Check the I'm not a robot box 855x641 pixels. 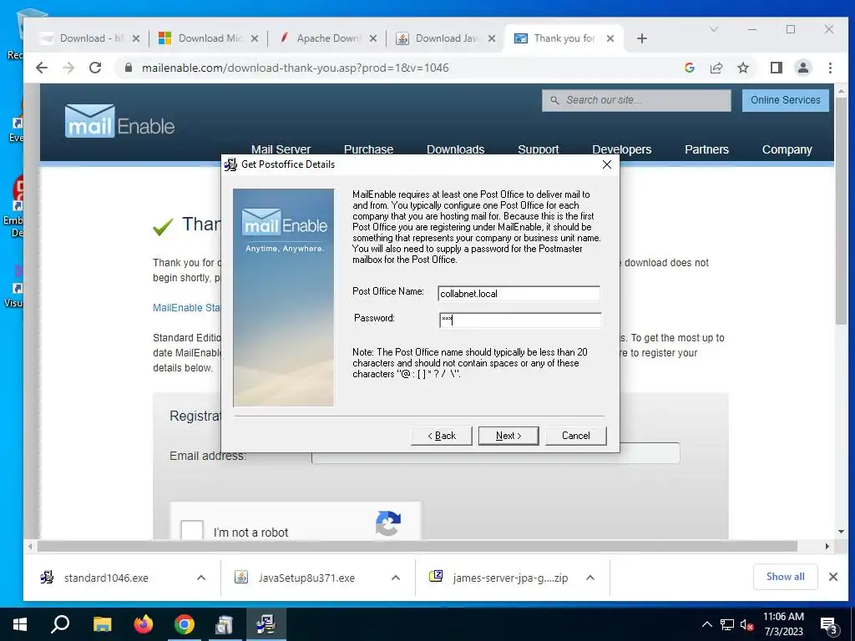[192, 531]
